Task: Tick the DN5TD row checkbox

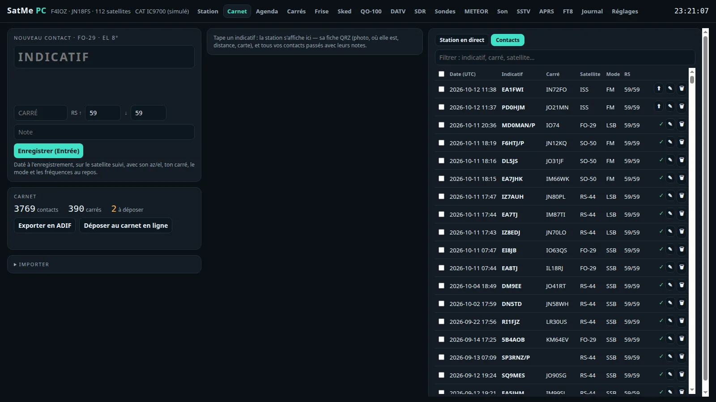Action: 442,304
